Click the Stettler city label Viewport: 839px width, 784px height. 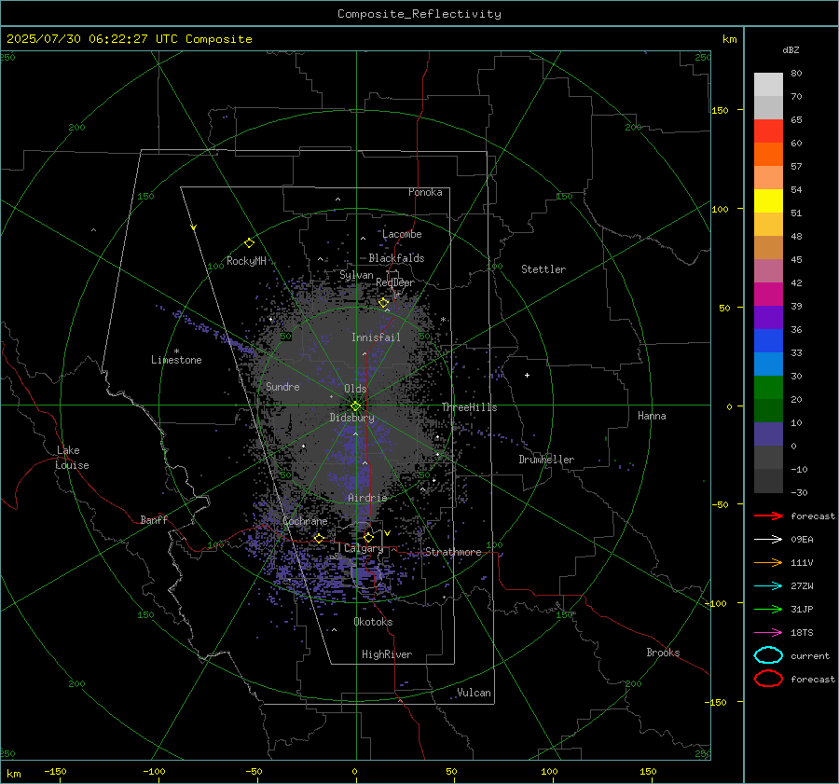click(x=543, y=269)
